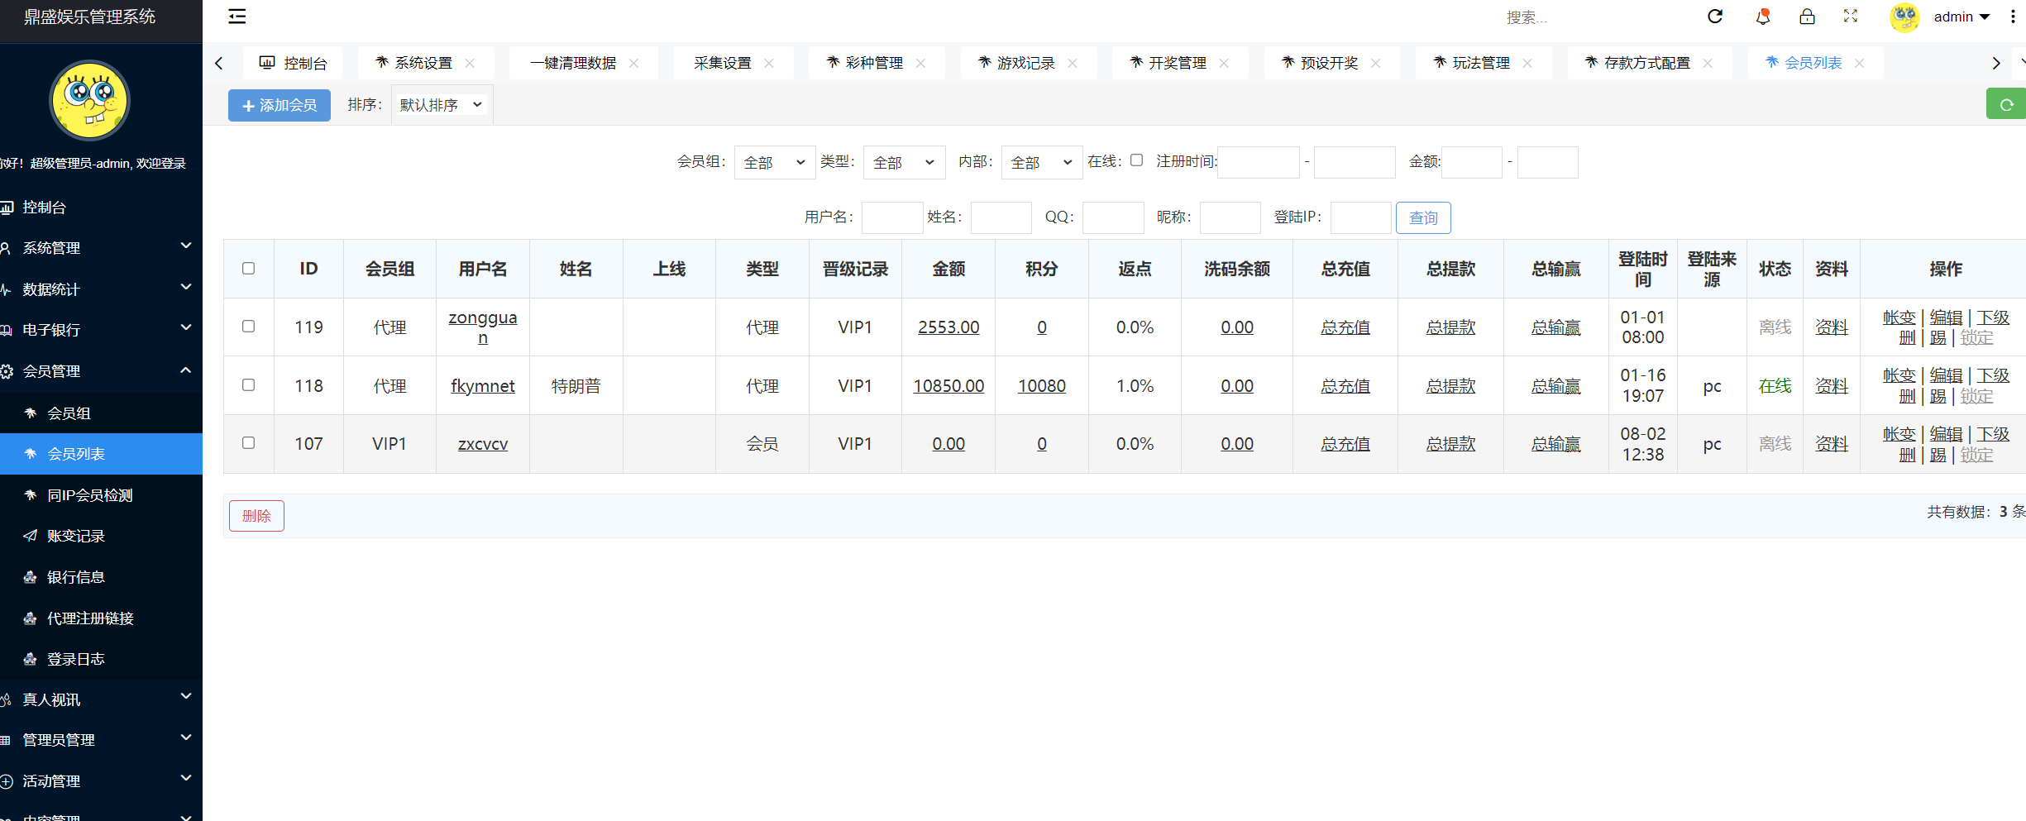
Task: Toggle fullscreen mode icon
Action: [1850, 17]
